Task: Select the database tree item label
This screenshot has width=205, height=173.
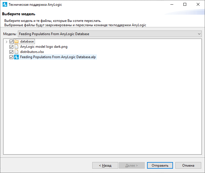Action: click(27, 41)
